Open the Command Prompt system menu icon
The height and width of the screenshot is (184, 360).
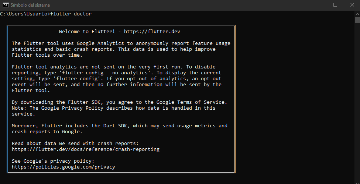point(6,5)
